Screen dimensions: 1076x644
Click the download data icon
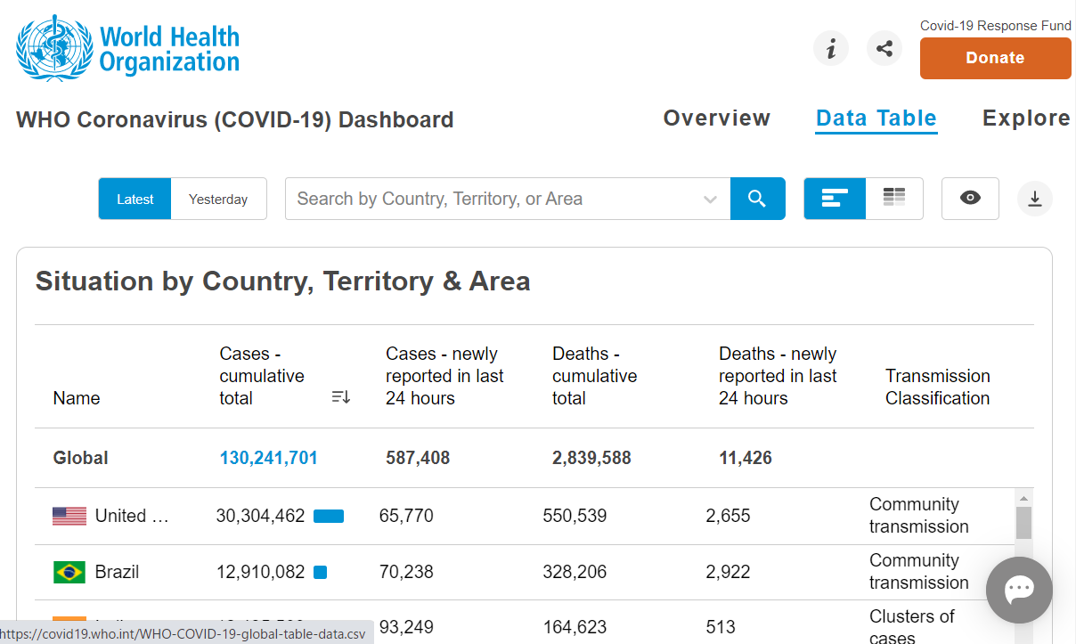pos(1035,199)
